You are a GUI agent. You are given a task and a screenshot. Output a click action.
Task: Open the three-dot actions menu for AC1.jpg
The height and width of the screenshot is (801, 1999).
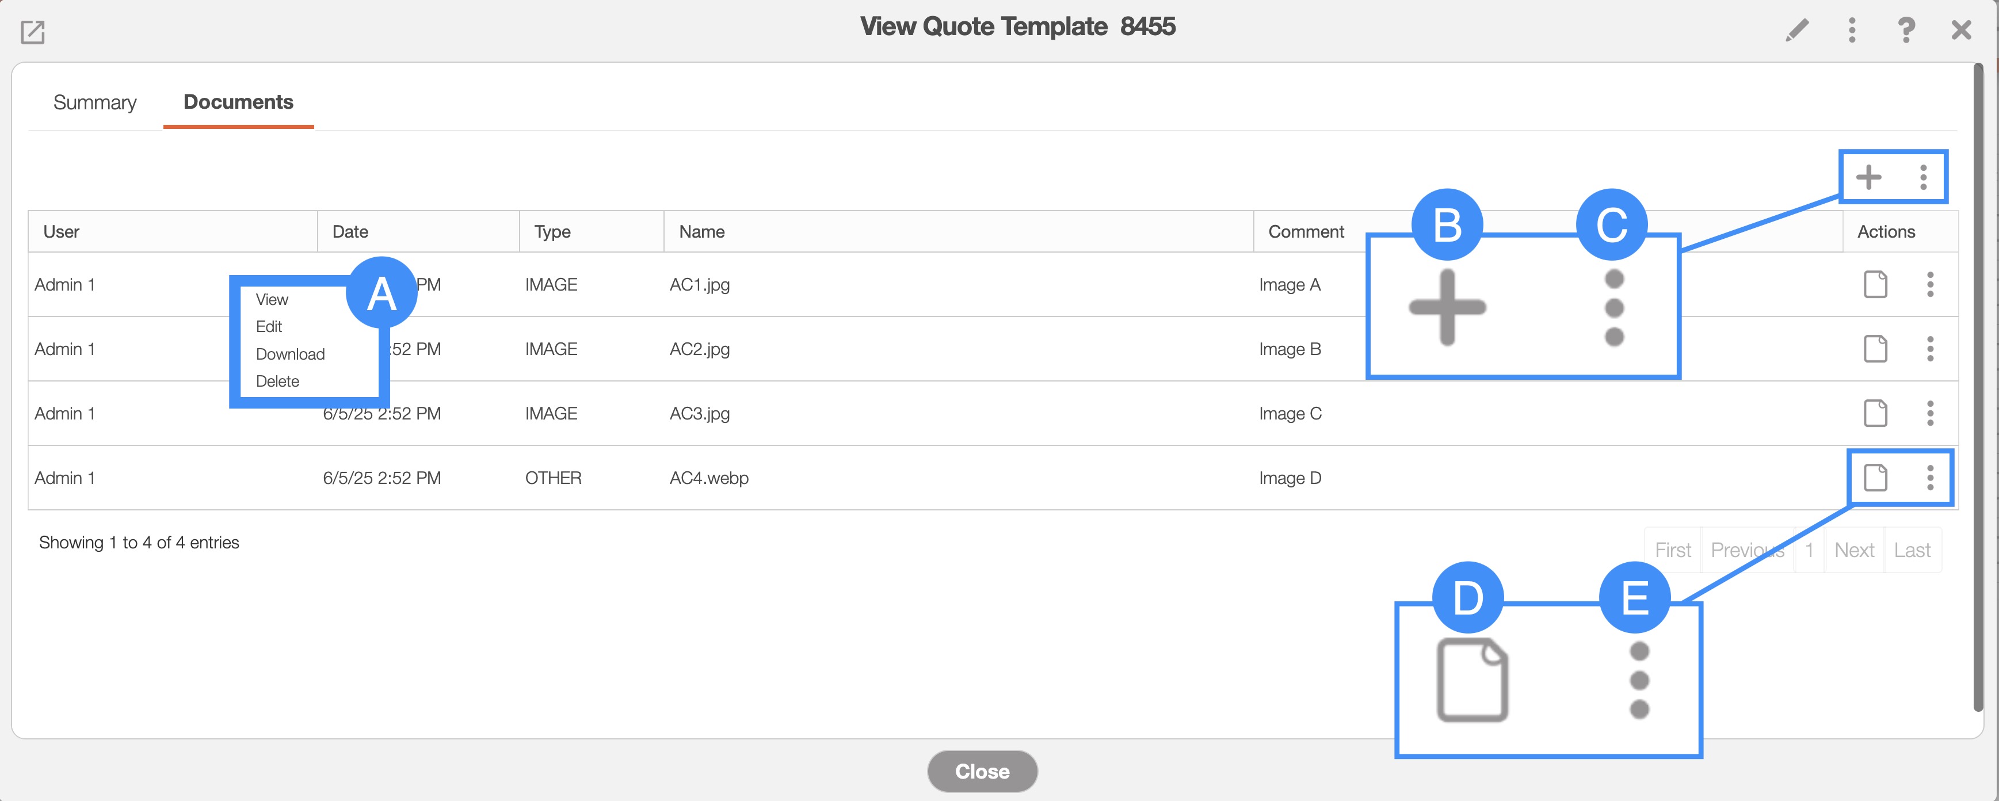click(x=1930, y=284)
